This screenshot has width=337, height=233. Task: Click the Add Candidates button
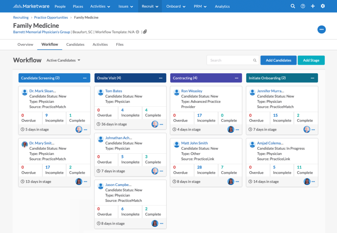[278, 60]
